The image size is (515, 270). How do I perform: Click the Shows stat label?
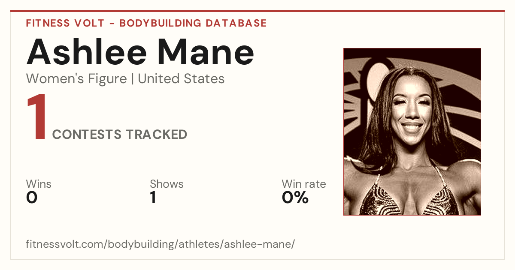167,184
